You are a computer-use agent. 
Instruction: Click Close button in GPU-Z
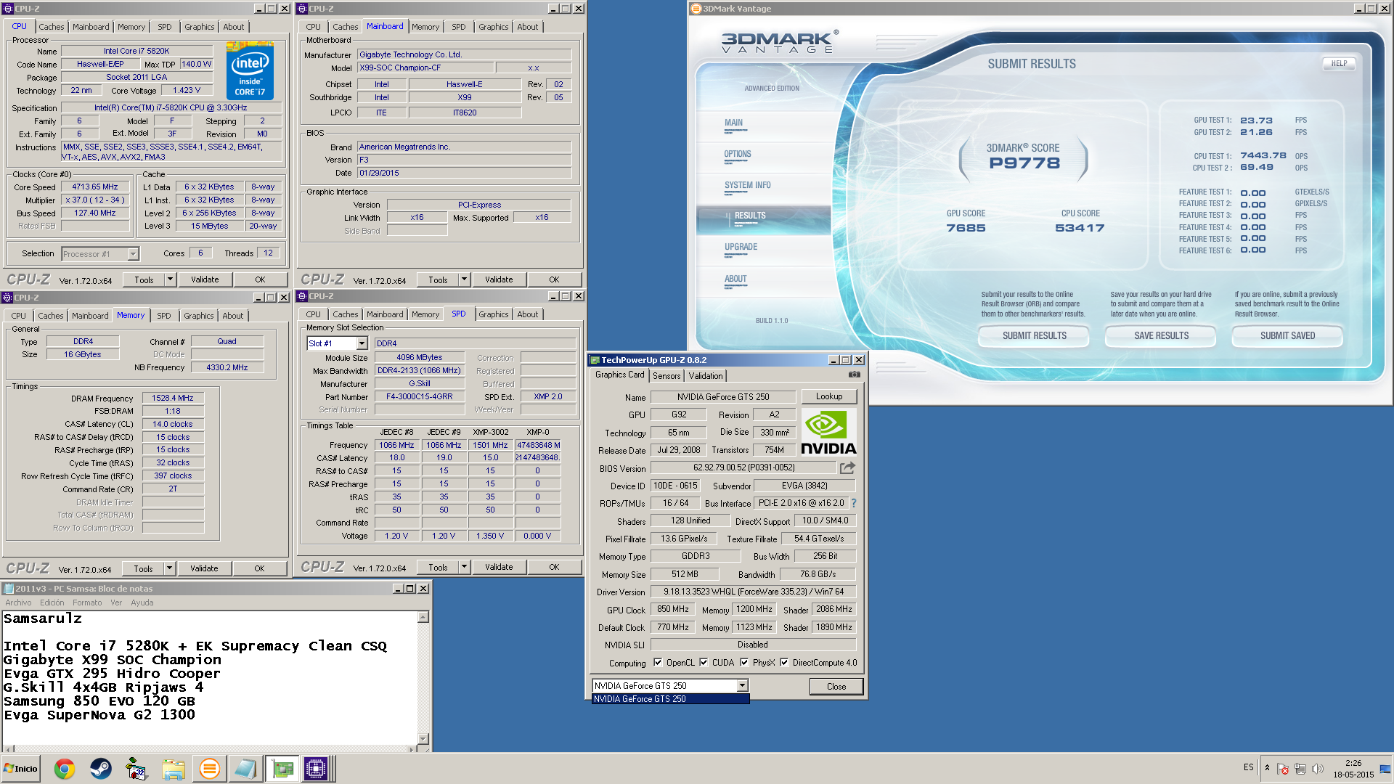(x=836, y=686)
